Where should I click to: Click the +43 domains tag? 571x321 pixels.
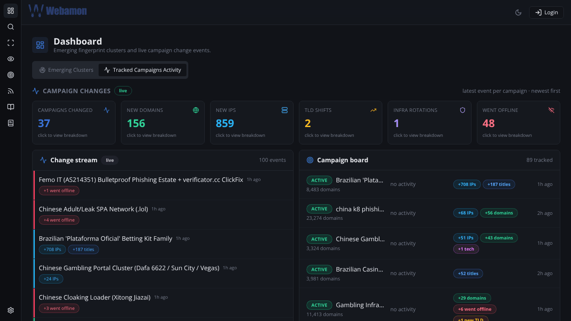[499, 238]
